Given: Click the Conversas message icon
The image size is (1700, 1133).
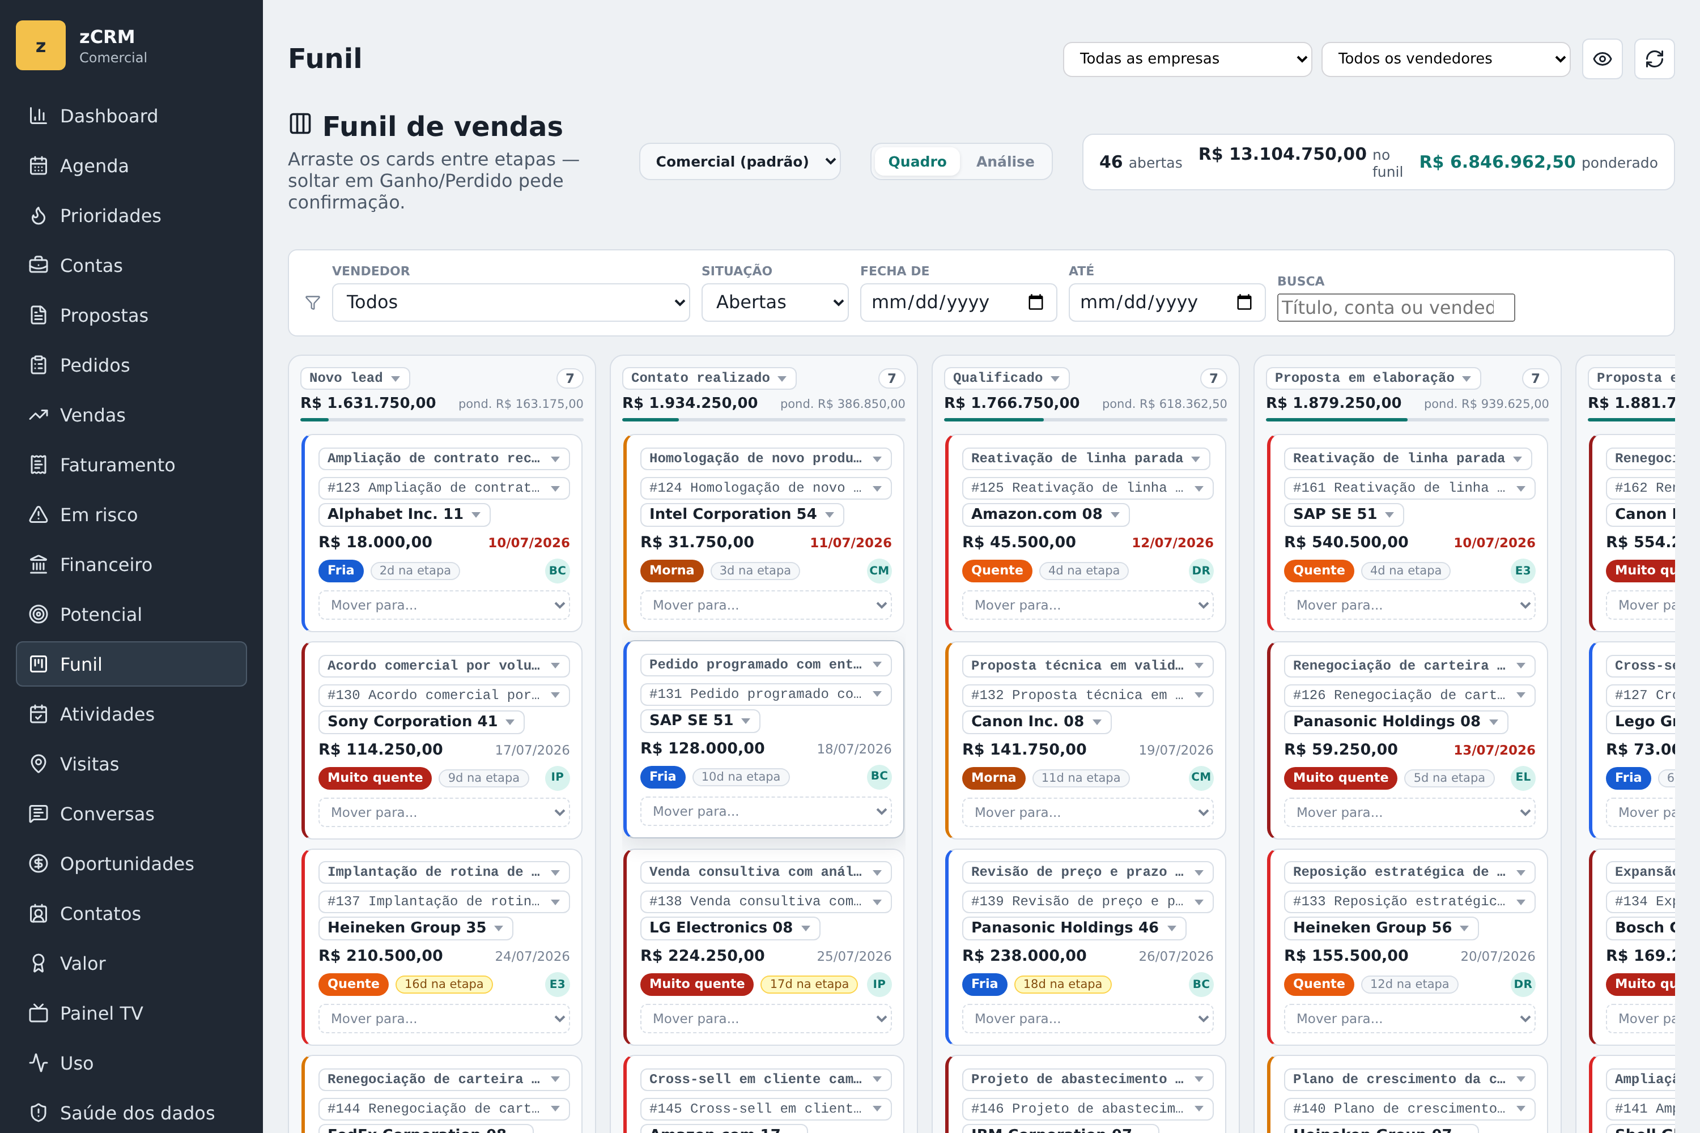Looking at the screenshot, I should (x=39, y=813).
